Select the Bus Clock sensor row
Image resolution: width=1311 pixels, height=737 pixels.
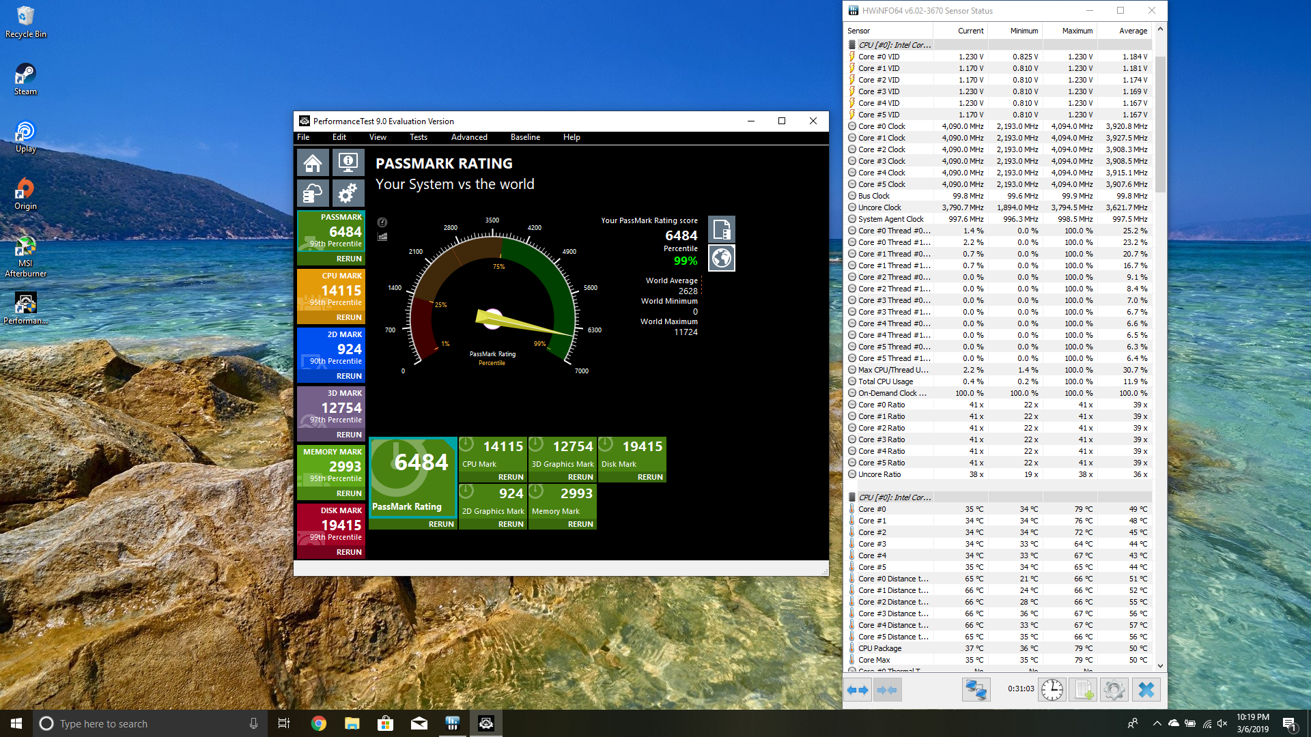point(999,196)
